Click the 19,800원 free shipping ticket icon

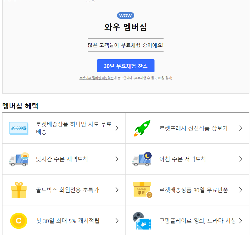click(19, 128)
